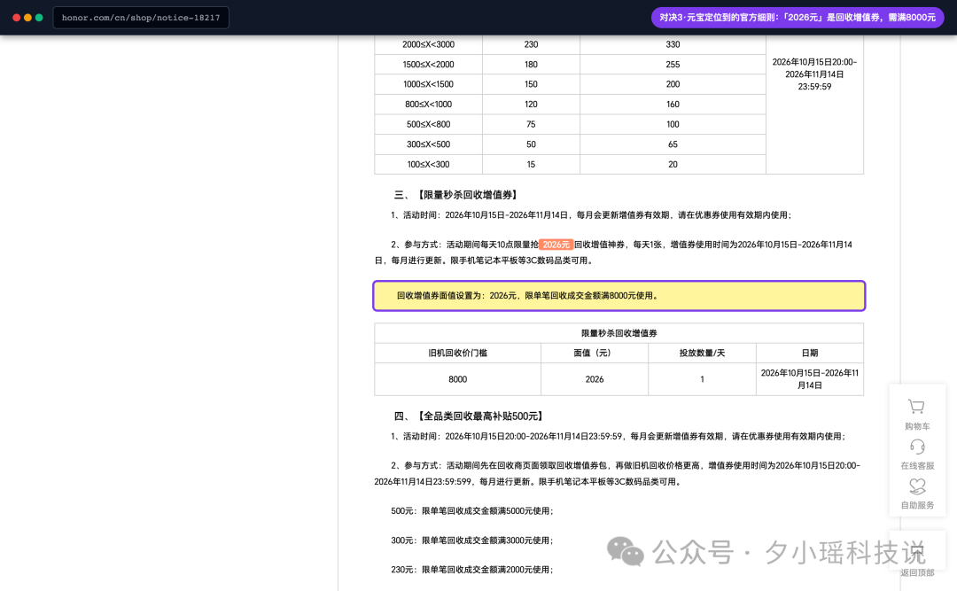The width and height of the screenshot is (957, 591).
Task: Click value 255 in the 1500≤X<2000 row
Action: pos(673,64)
